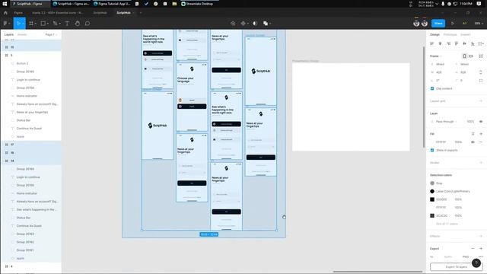Screen dimensions: 487x274
Task: Remove the FFFFFF fill with minus
Action: 481,142
